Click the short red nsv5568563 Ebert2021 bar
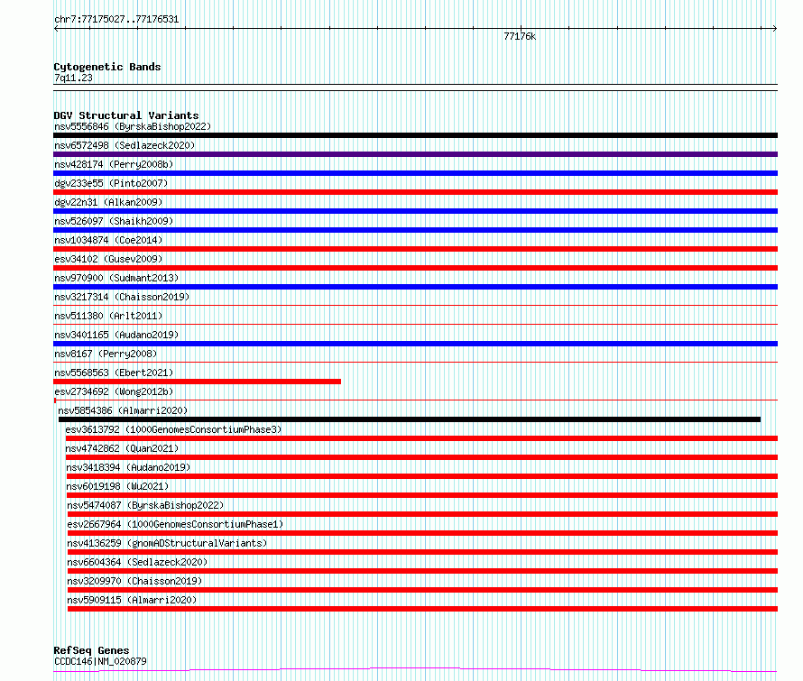The width and height of the screenshot is (803, 681). pyautogui.click(x=198, y=382)
